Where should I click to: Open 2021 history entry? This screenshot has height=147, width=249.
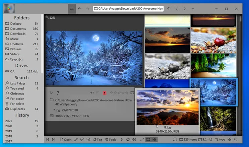click(x=22, y=121)
